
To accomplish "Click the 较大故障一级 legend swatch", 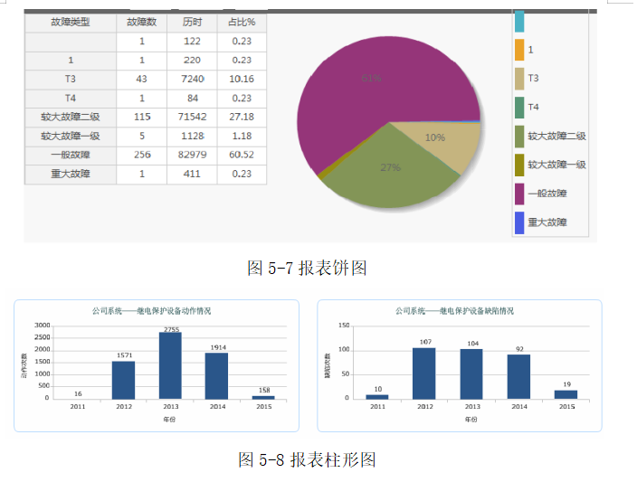I will click(x=519, y=165).
